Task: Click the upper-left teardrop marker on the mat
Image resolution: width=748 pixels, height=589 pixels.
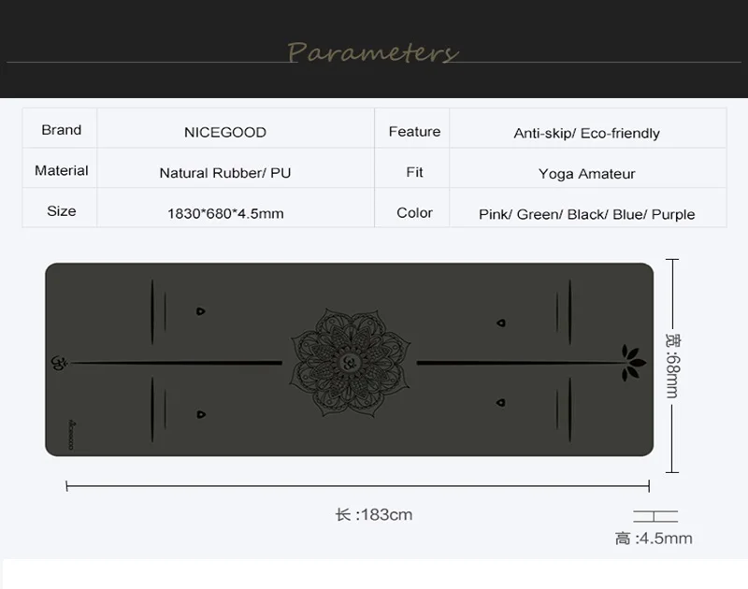Action: click(x=201, y=311)
